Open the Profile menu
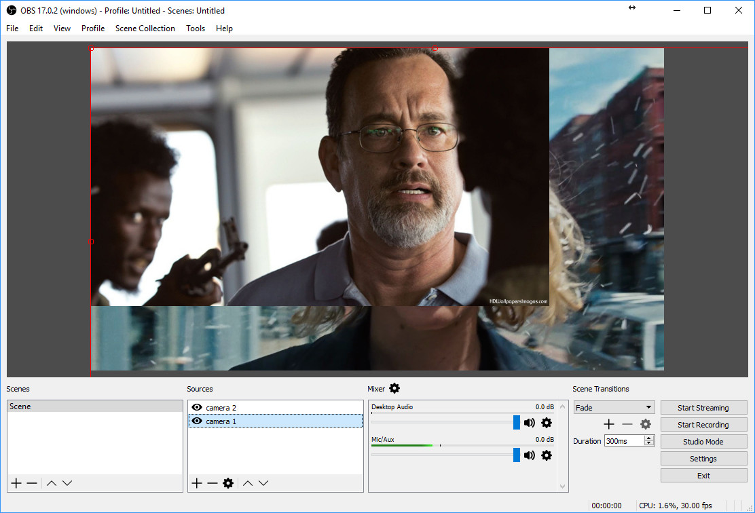This screenshot has width=755, height=513. pos(93,28)
